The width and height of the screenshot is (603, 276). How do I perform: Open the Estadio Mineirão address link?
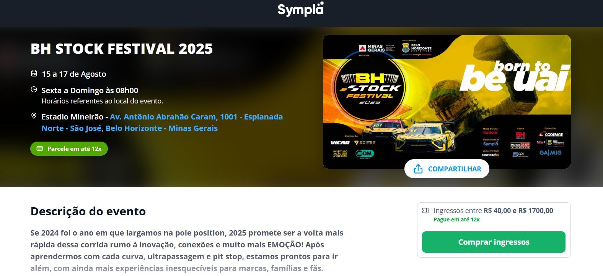[162, 123]
